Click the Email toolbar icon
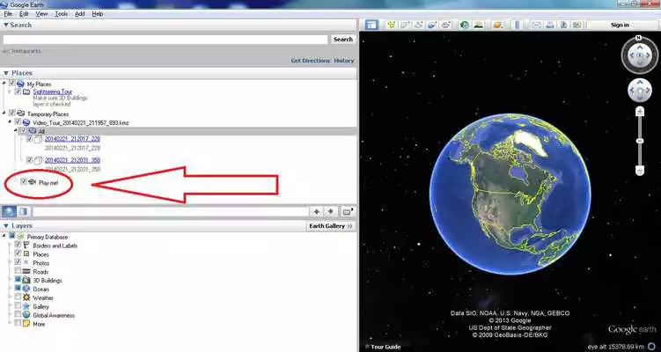661x352 pixels. pyautogui.click(x=536, y=25)
